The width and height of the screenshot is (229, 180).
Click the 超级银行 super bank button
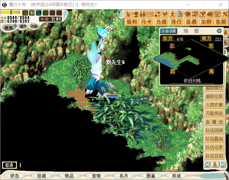(214, 88)
